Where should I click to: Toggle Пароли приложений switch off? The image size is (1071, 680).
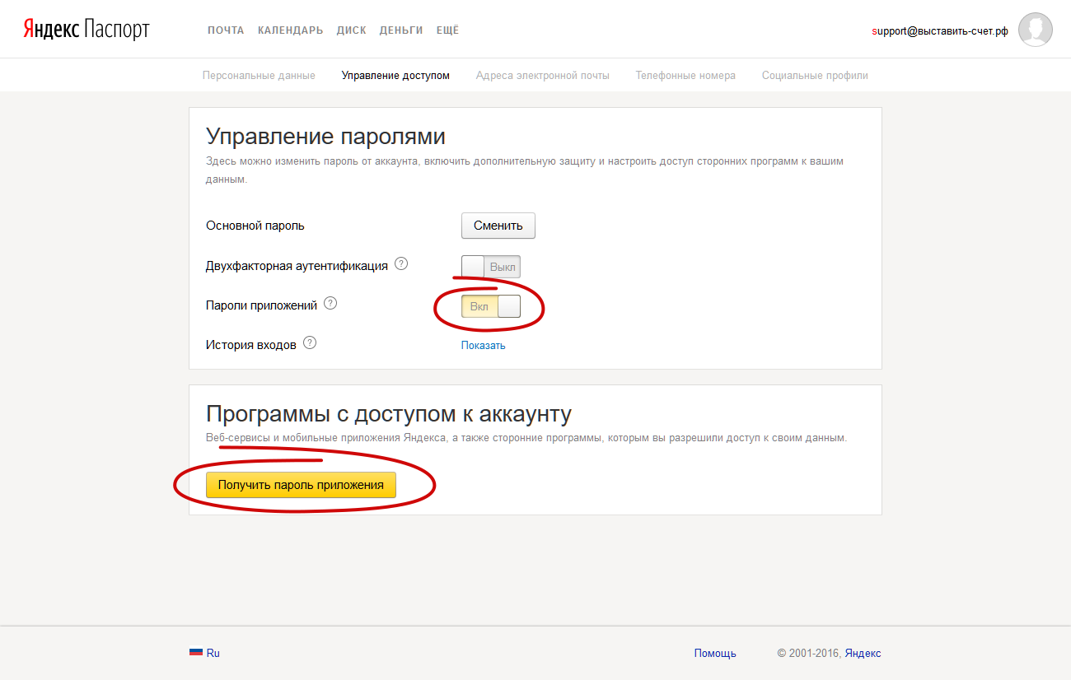[x=491, y=306]
